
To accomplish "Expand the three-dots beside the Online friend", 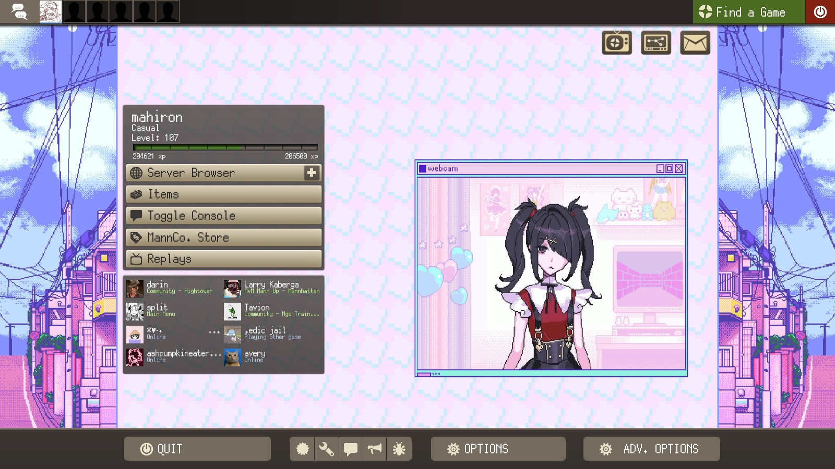I will [x=214, y=332].
